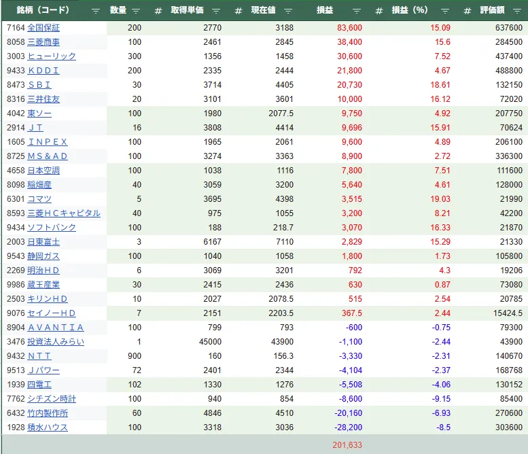Open the ＭＳ＆ＡＤ stock link

(48, 156)
